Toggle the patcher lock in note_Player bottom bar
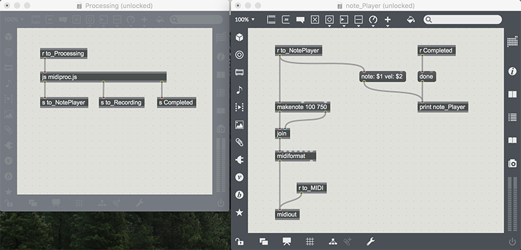 [239, 242]
